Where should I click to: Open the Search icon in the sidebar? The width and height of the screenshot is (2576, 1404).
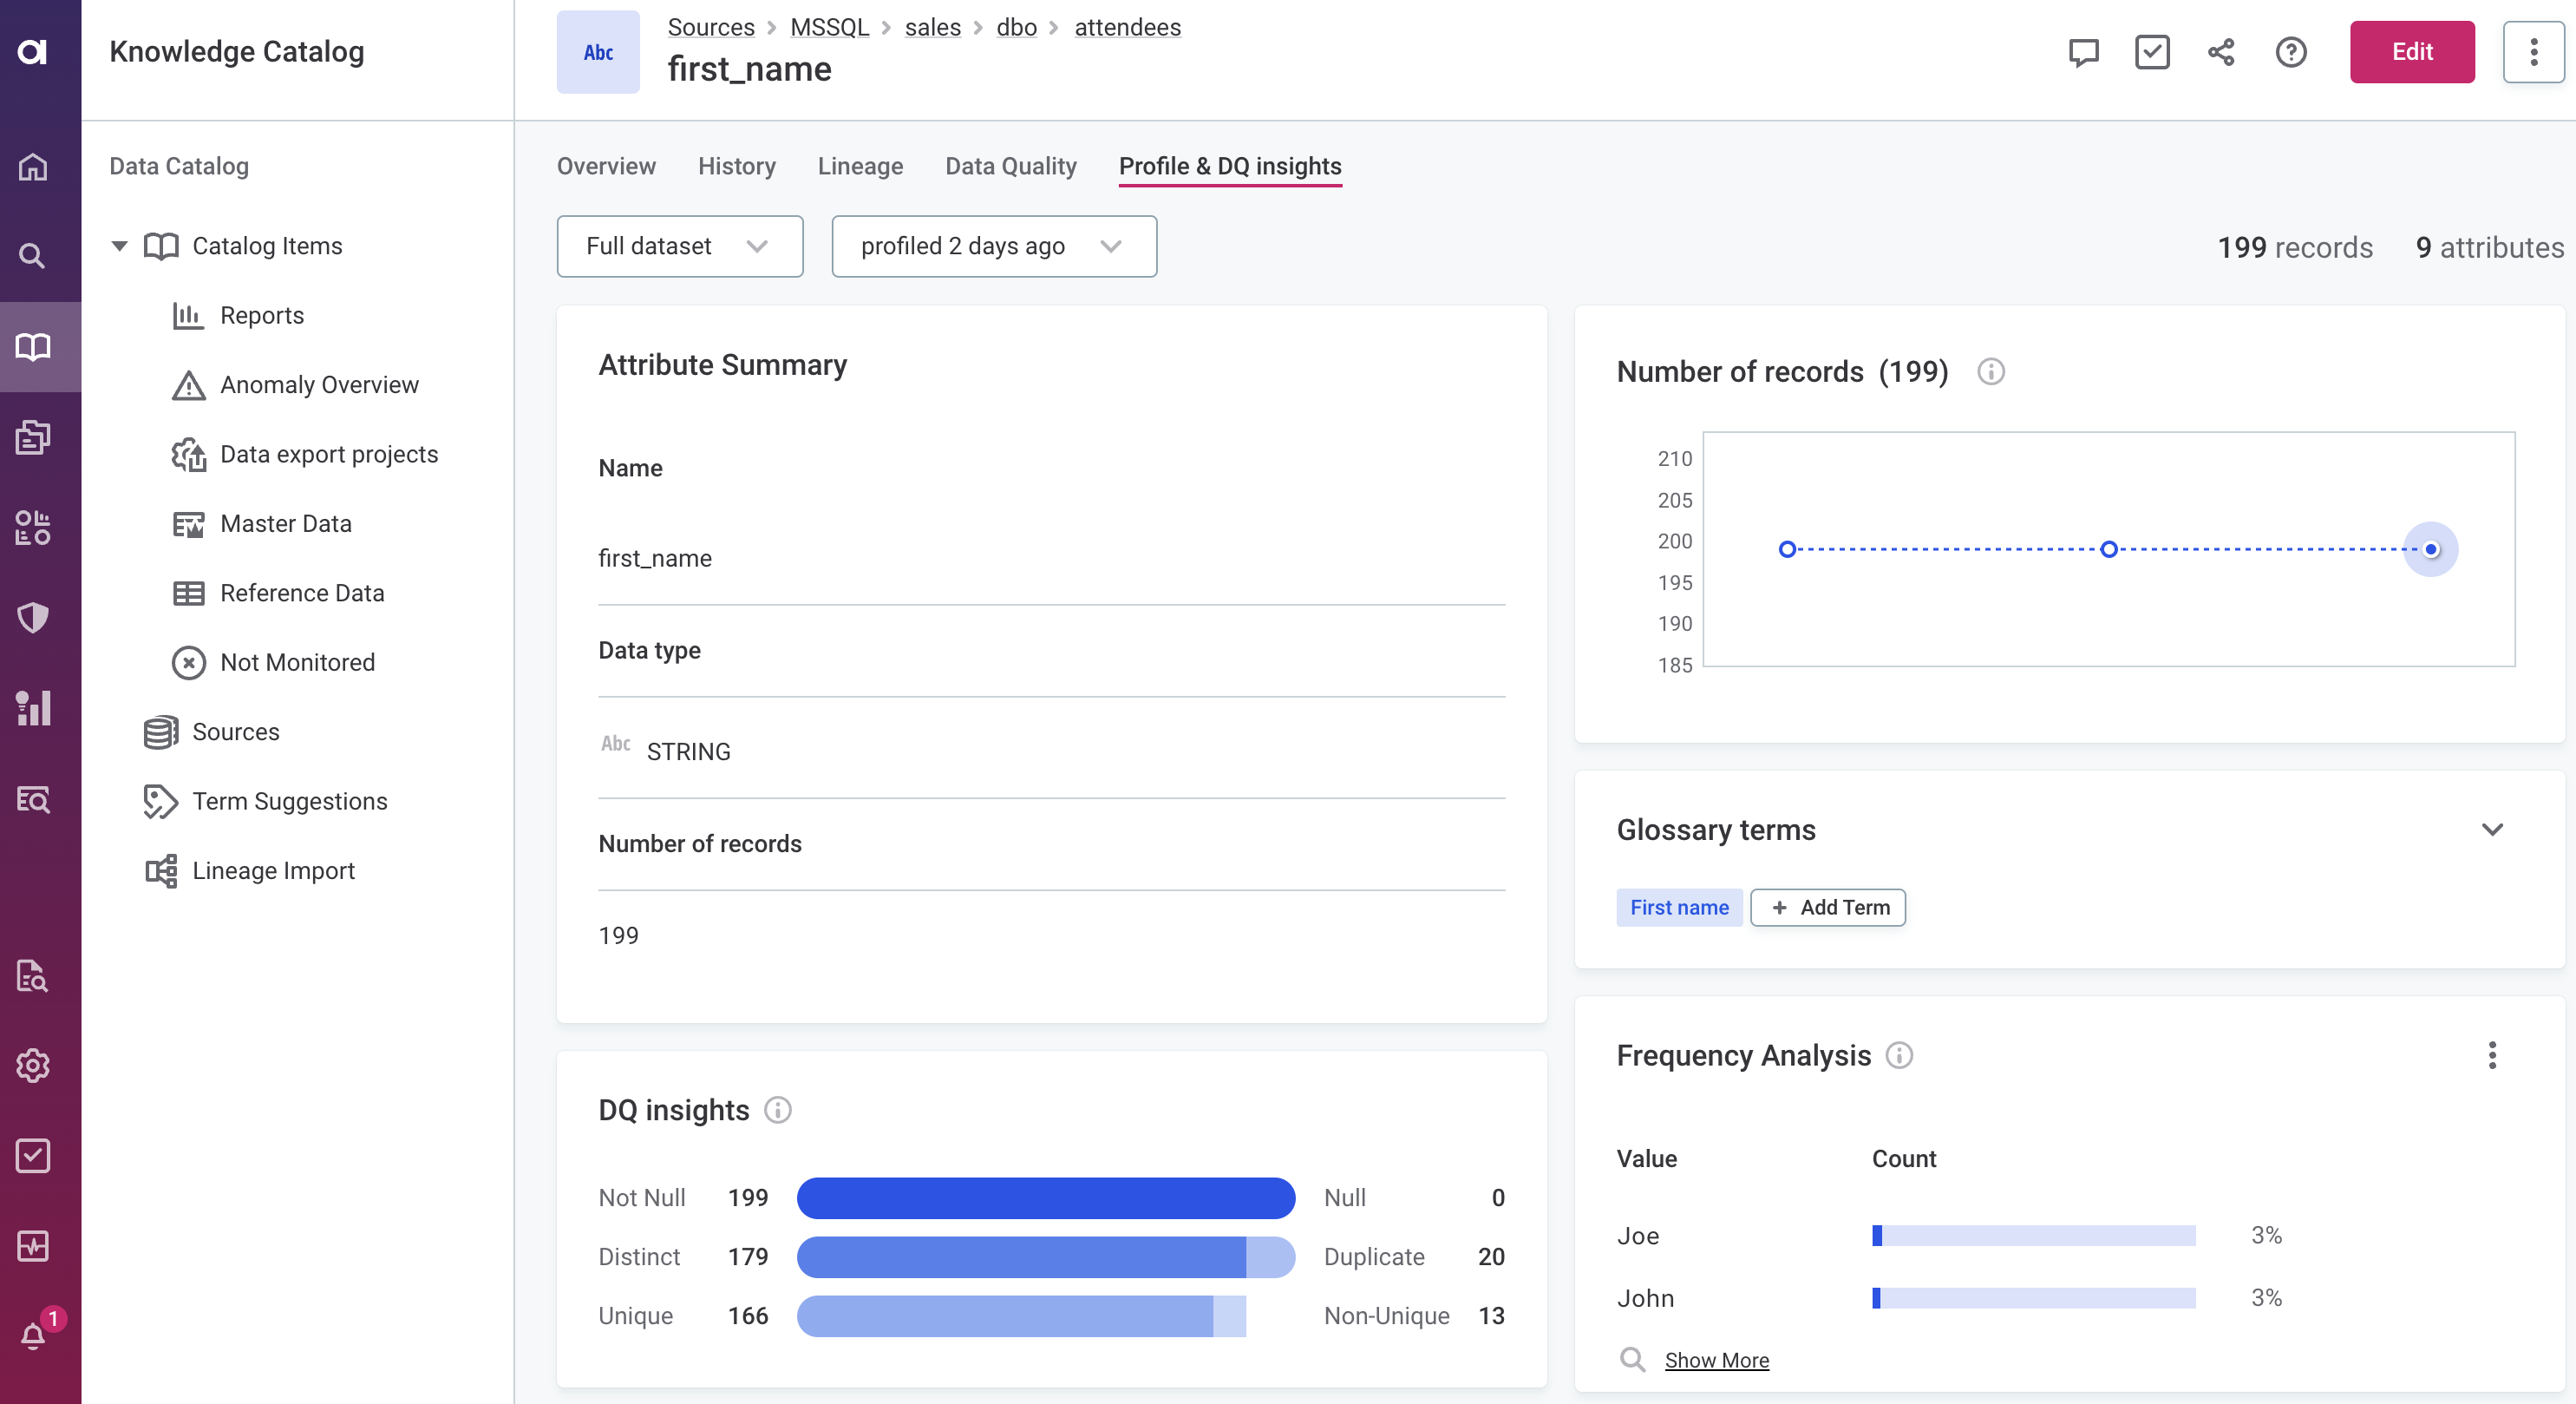coord(33,256)
